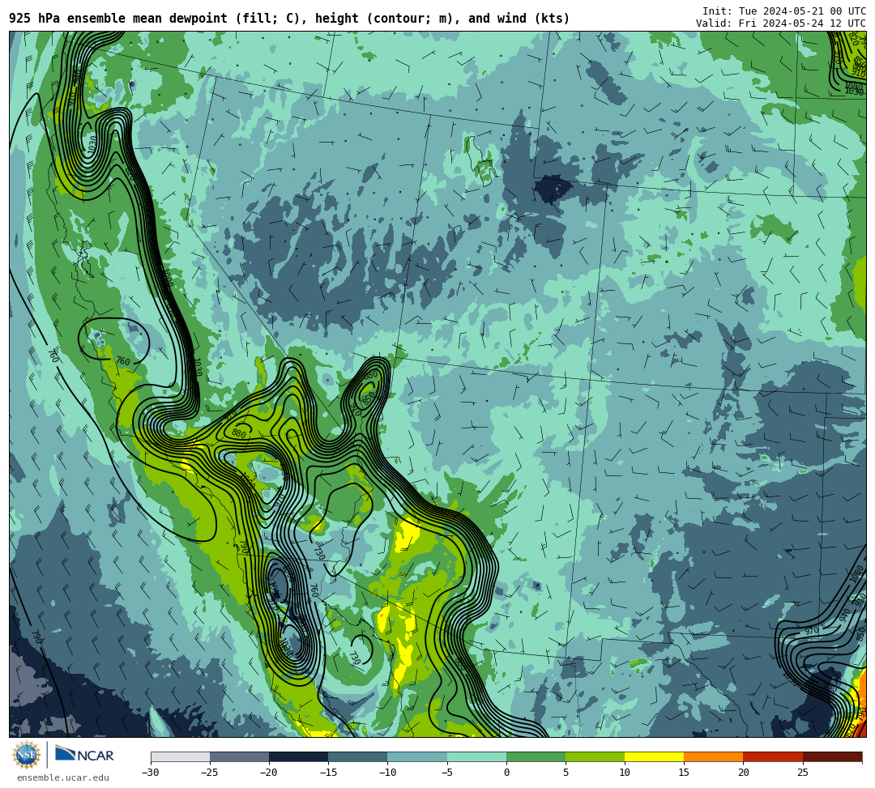Click the 10 to 15 yellow colorbar swatch
The image size is (875, 788).
pos(654,756)
